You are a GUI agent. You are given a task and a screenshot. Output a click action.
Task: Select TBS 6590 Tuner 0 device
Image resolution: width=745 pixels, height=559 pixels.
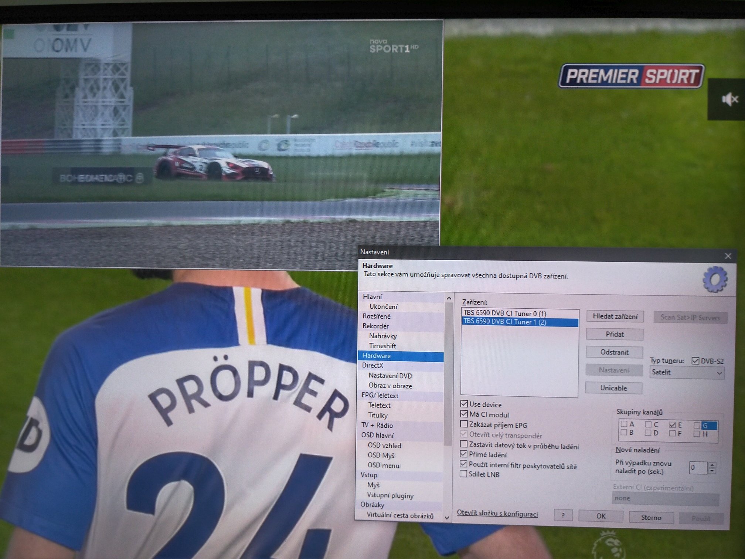[x=504, y=313]
